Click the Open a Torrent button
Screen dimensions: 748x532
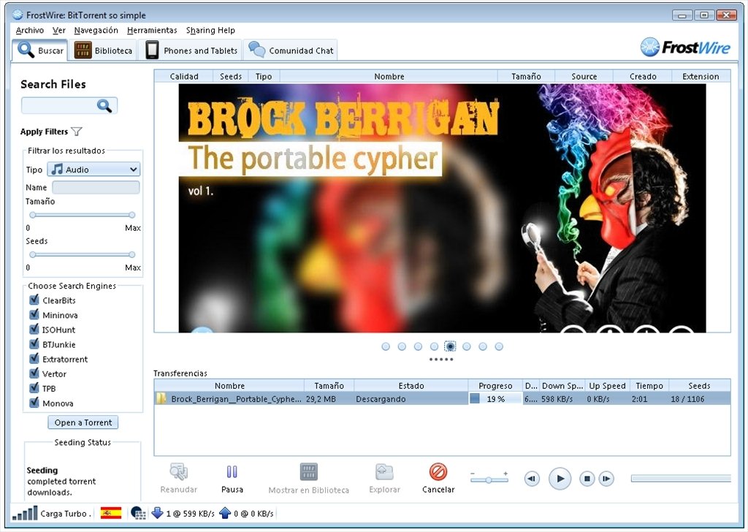tap(83, 422)
